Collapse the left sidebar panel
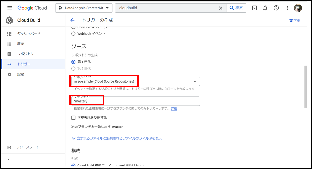 click(9, 160)
